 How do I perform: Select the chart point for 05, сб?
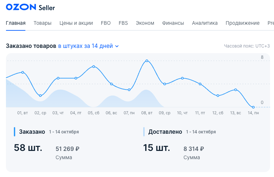[x=94, y=67]
